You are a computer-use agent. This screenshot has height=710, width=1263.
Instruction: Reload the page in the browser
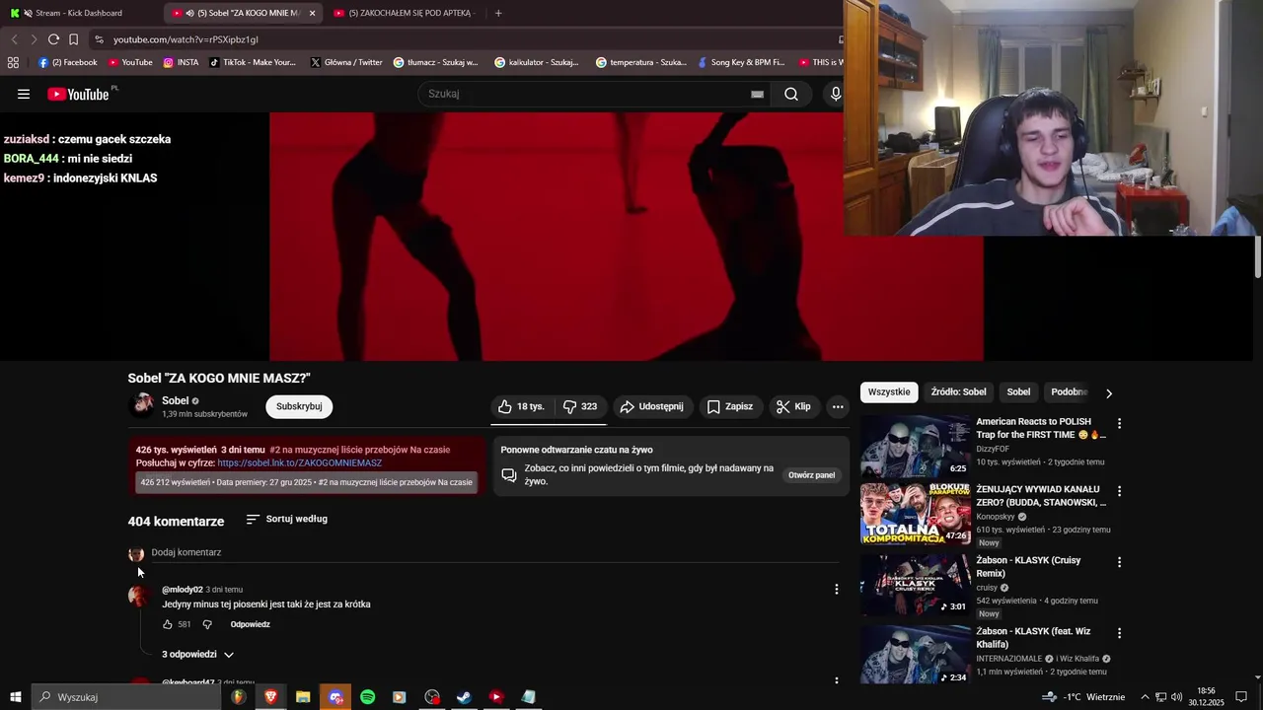(x=53, y=39)
